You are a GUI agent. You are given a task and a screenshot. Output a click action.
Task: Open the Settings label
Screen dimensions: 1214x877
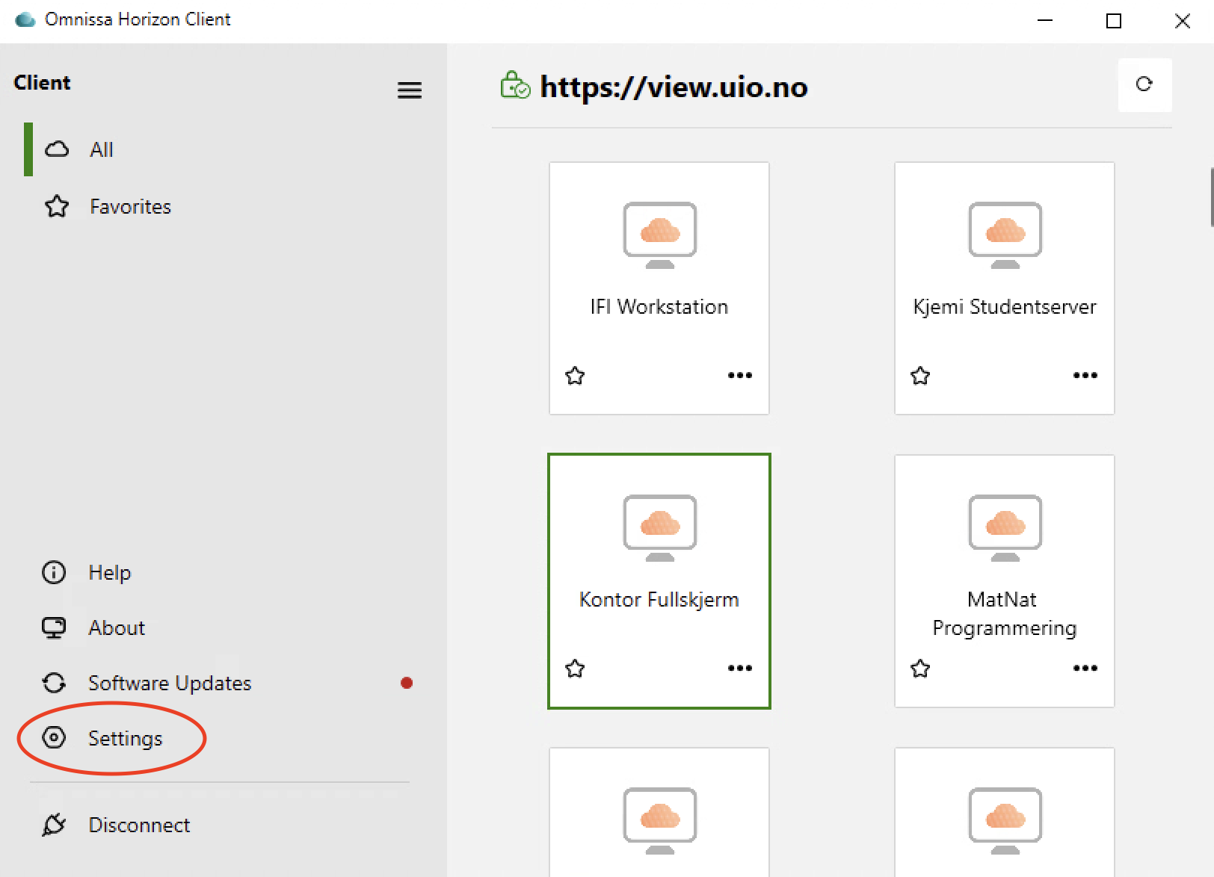tap(126, 739)
